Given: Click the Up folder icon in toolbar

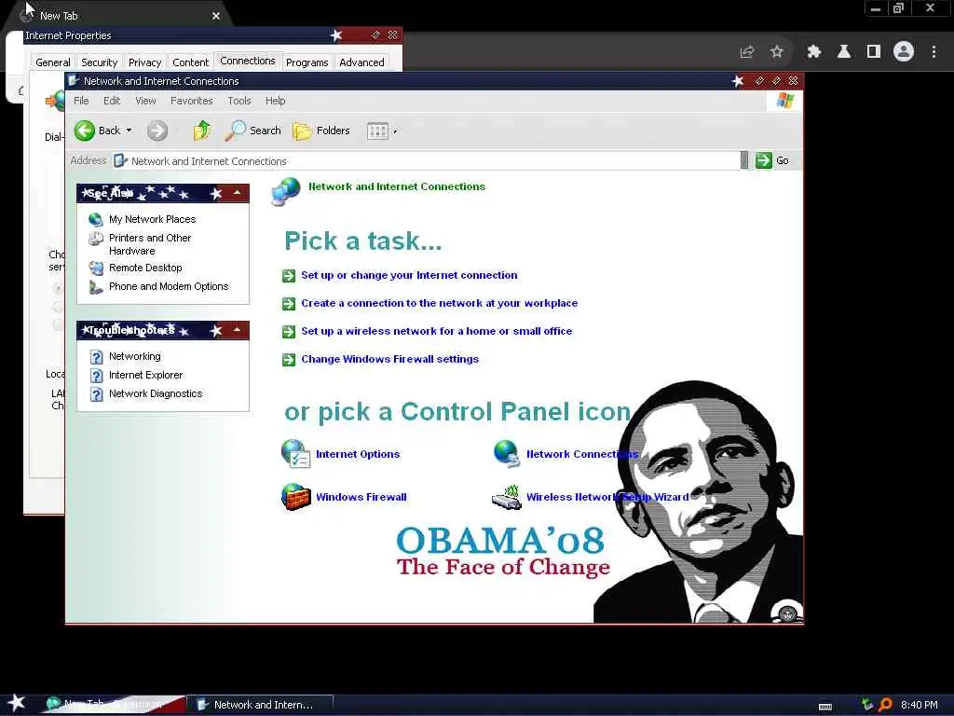Looking at the screenshot, I should [201, 131].
